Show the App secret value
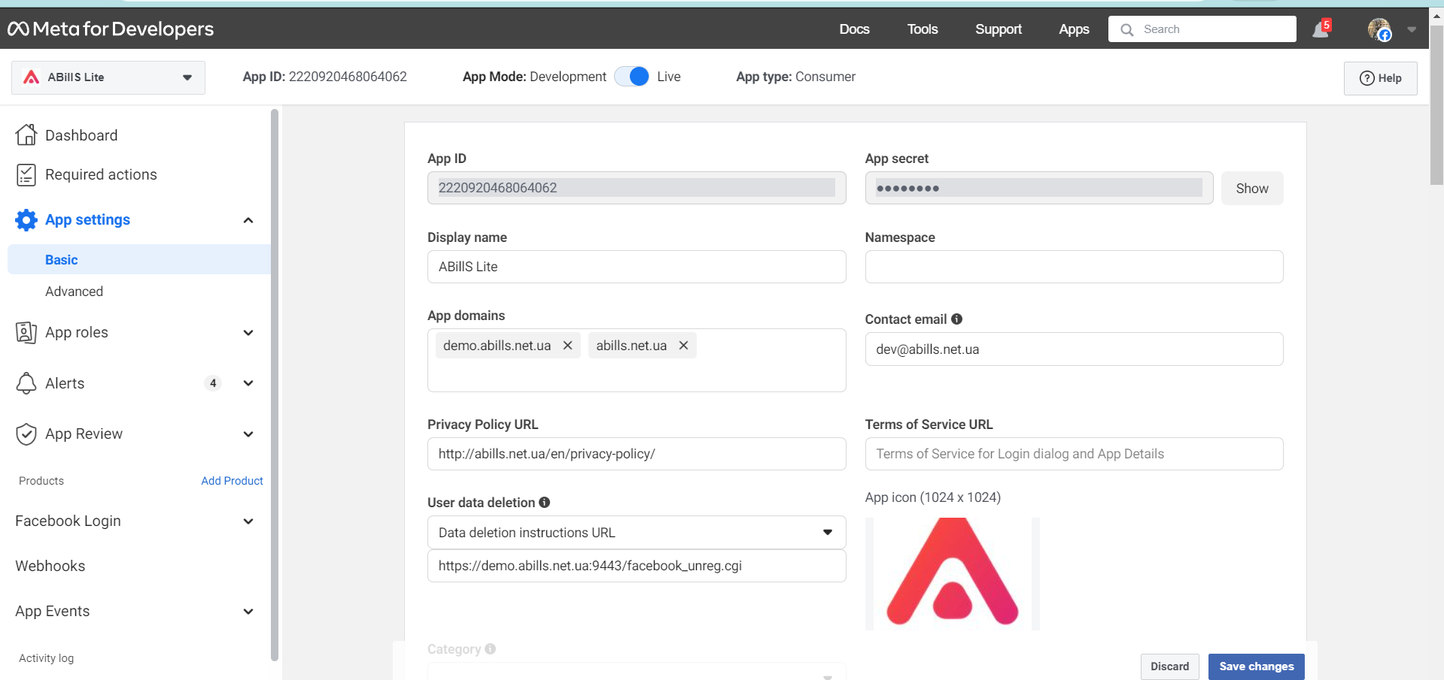 pos(1251,189)
